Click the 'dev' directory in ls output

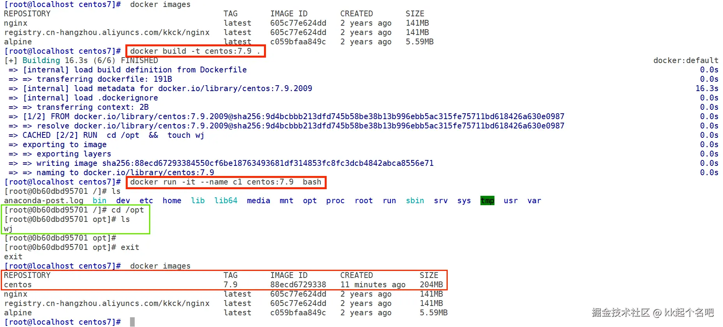click(123, 200)
